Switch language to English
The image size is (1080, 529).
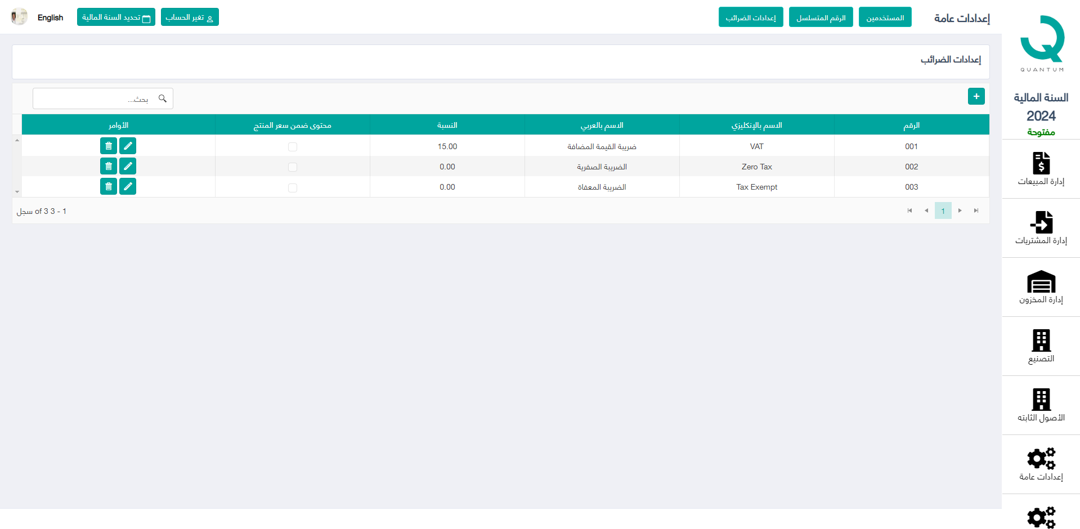(x=50, y=17)
